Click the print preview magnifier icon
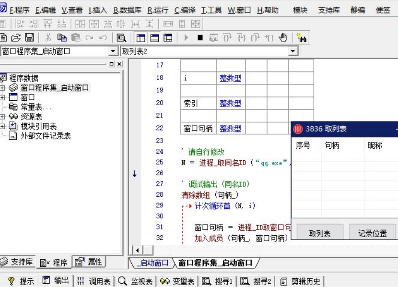 tap(121, 38)
